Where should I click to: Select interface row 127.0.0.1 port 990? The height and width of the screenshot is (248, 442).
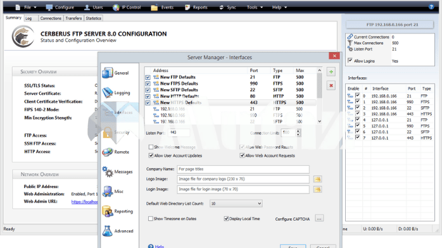(x=390, y=126)
